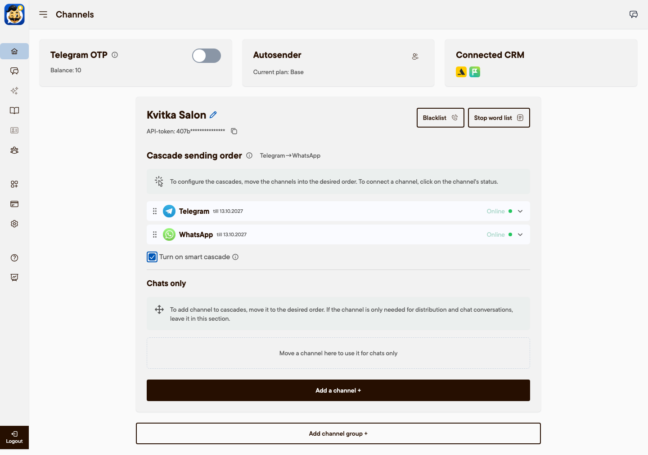Open the yellow CRM integration icon
Screen dimensions: 648x455
tap(461, 72)
